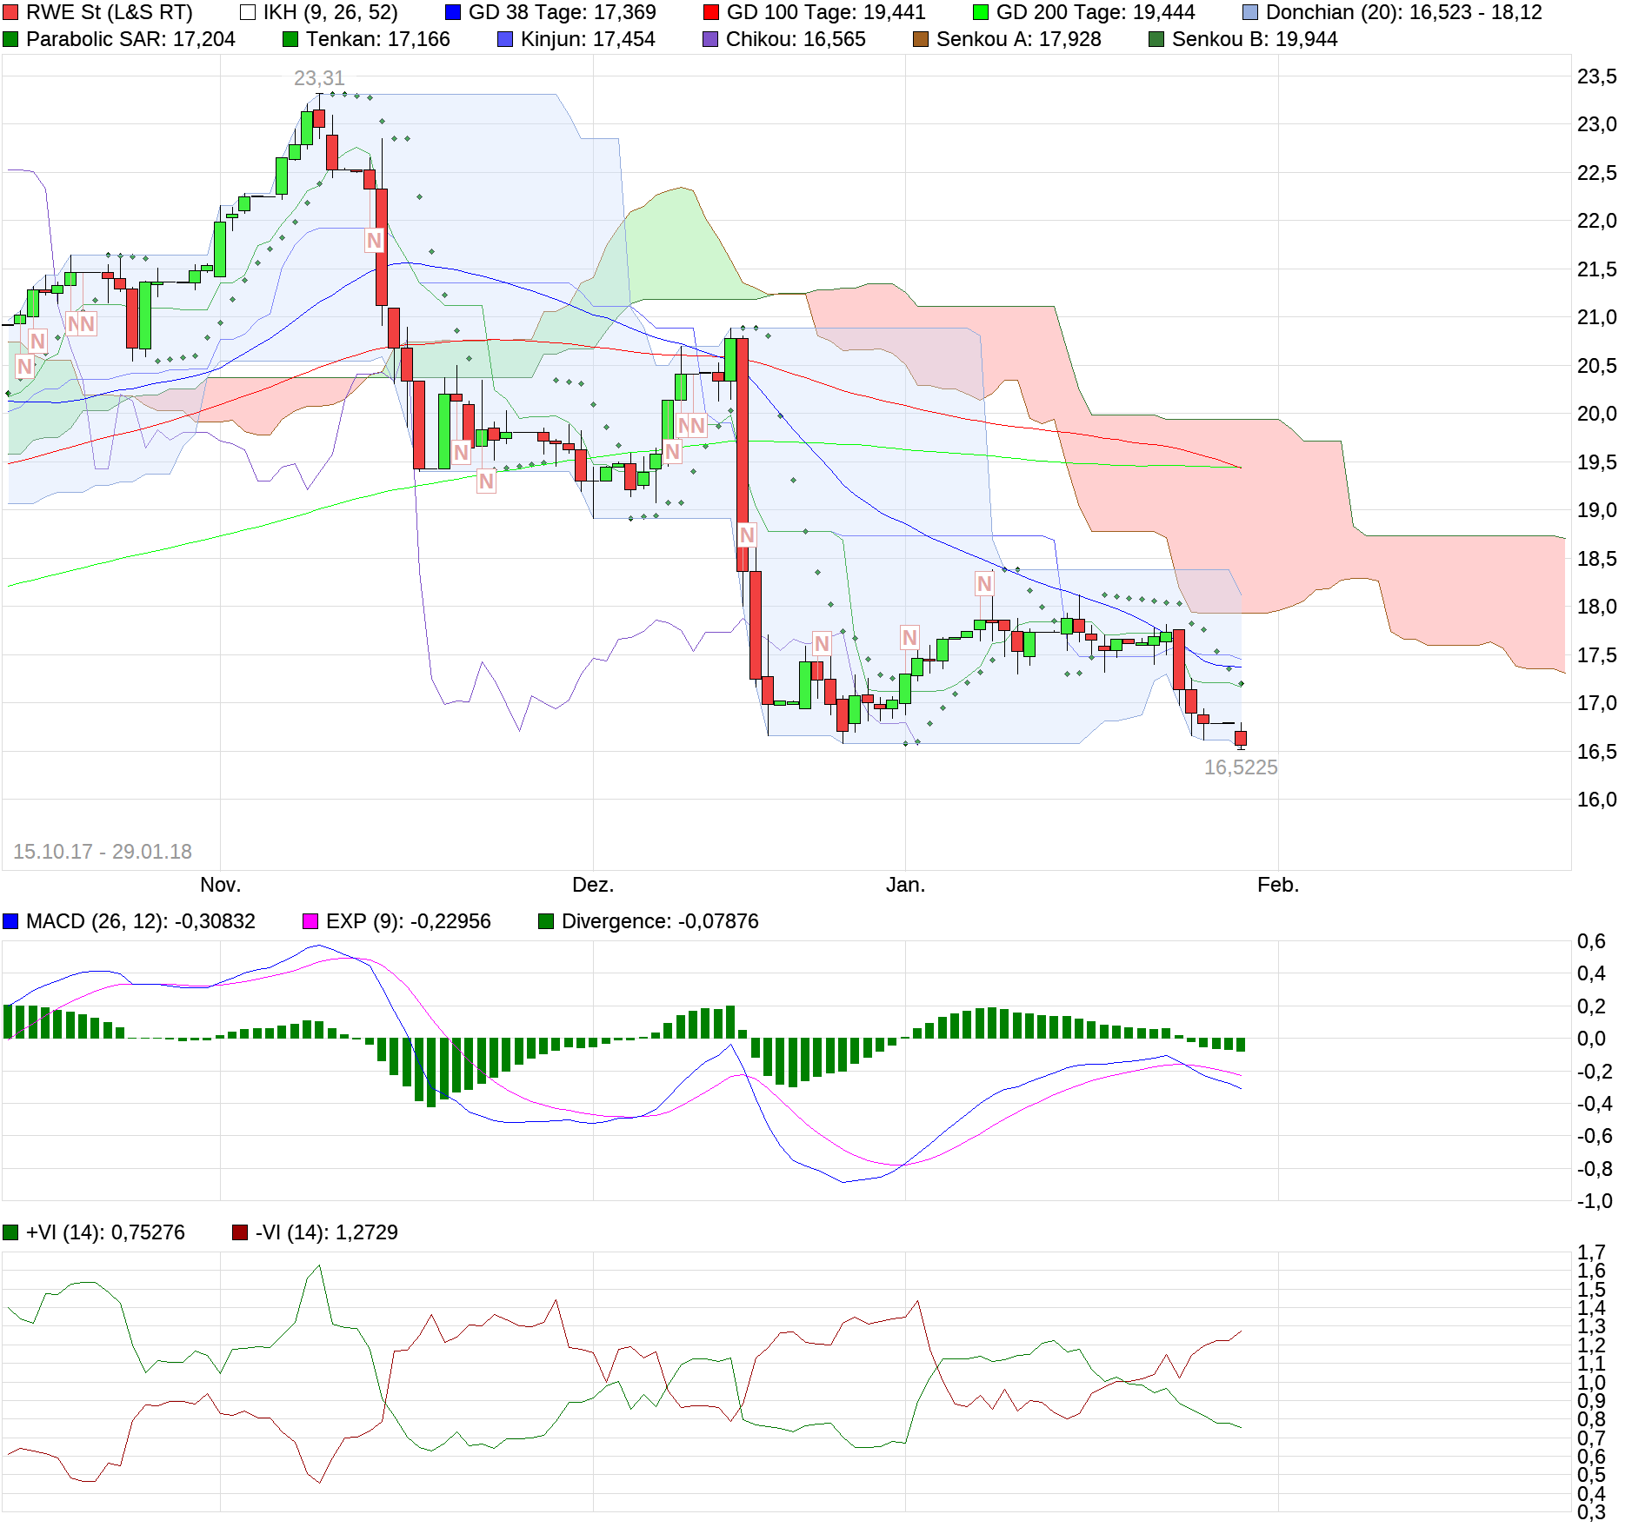The height and width of the screenshot is (1534, 1652).
Task: Click the 'Dez.' month label on the time axis
Action: (x=593, y=885)
